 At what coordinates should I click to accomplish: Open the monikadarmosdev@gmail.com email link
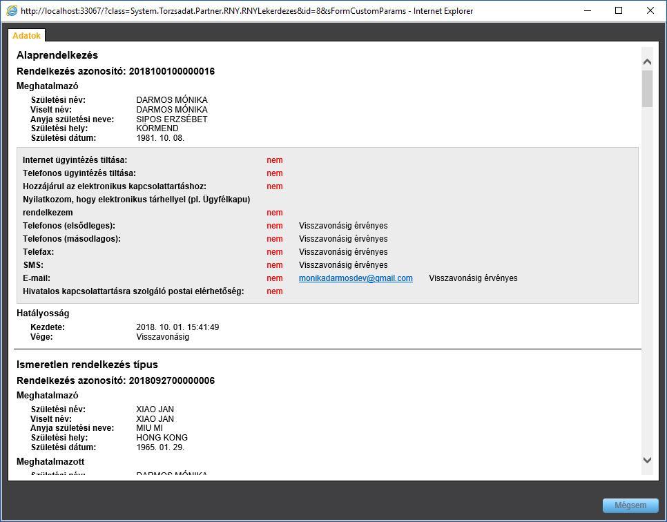pos(356,278)
